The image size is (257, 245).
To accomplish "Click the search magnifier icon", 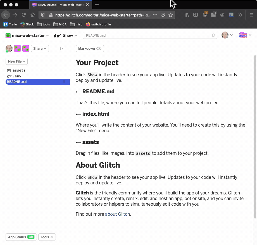I will coord(213,35).
